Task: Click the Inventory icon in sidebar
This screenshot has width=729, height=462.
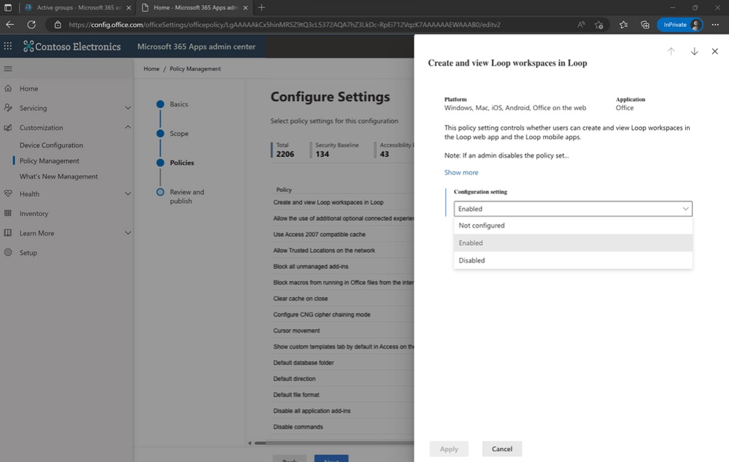Action: (8, 213)
